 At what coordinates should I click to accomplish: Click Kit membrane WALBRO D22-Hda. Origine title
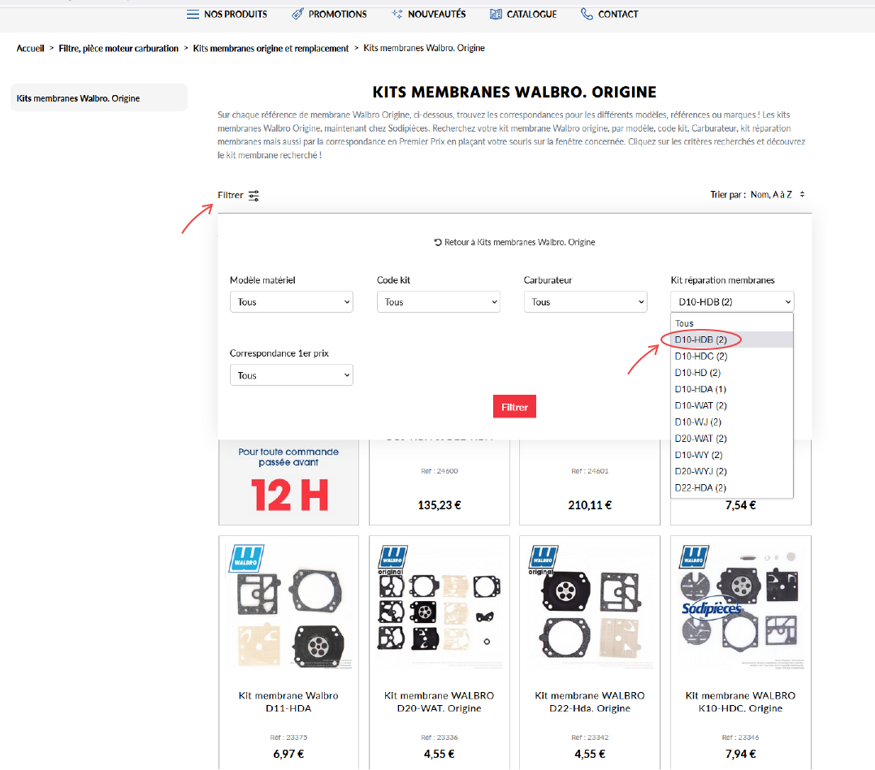(590, 702)
